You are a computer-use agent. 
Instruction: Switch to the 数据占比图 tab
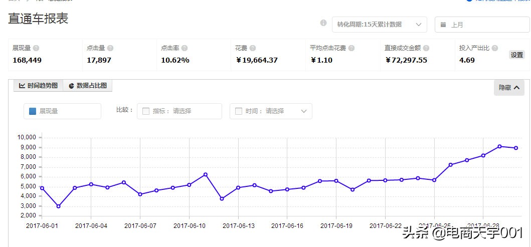tap(88, 86)
